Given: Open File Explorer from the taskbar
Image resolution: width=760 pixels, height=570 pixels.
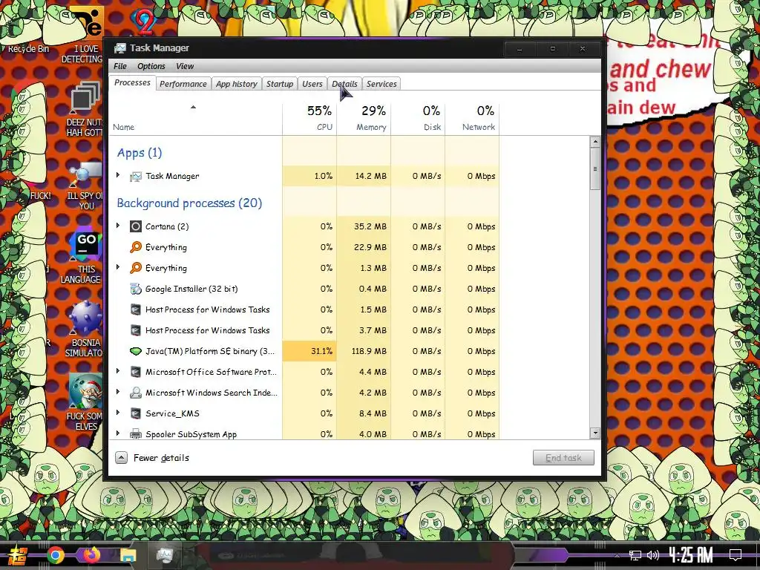Looking at the screenshot, I should click(128, 555).
